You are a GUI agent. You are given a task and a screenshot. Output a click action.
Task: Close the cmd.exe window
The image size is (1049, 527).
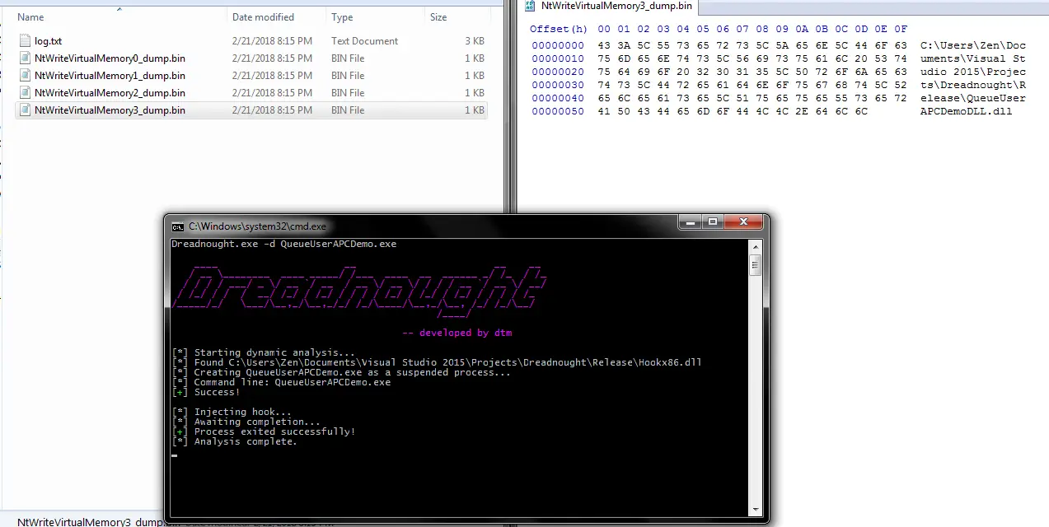744,222
